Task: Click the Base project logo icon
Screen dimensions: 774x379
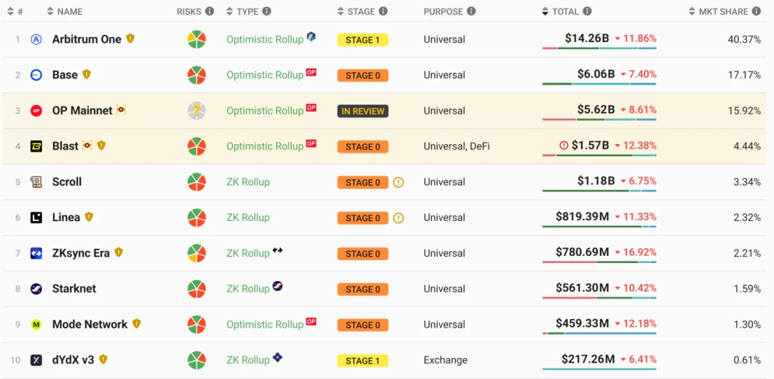Action: pyautogui.click(x=36, y=75)
